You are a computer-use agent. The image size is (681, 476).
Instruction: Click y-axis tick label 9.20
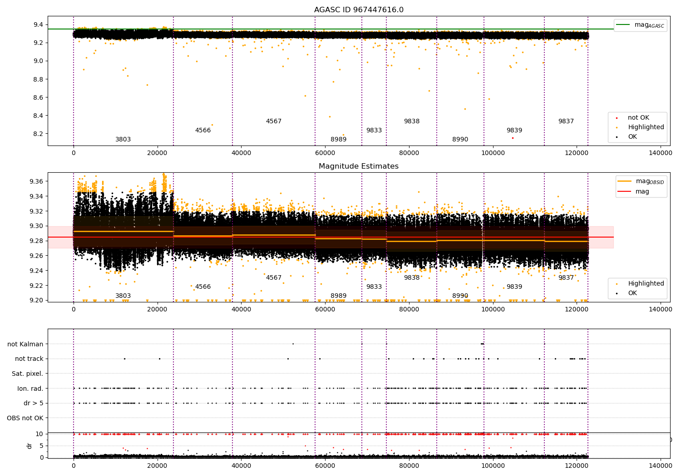(37, 300)
